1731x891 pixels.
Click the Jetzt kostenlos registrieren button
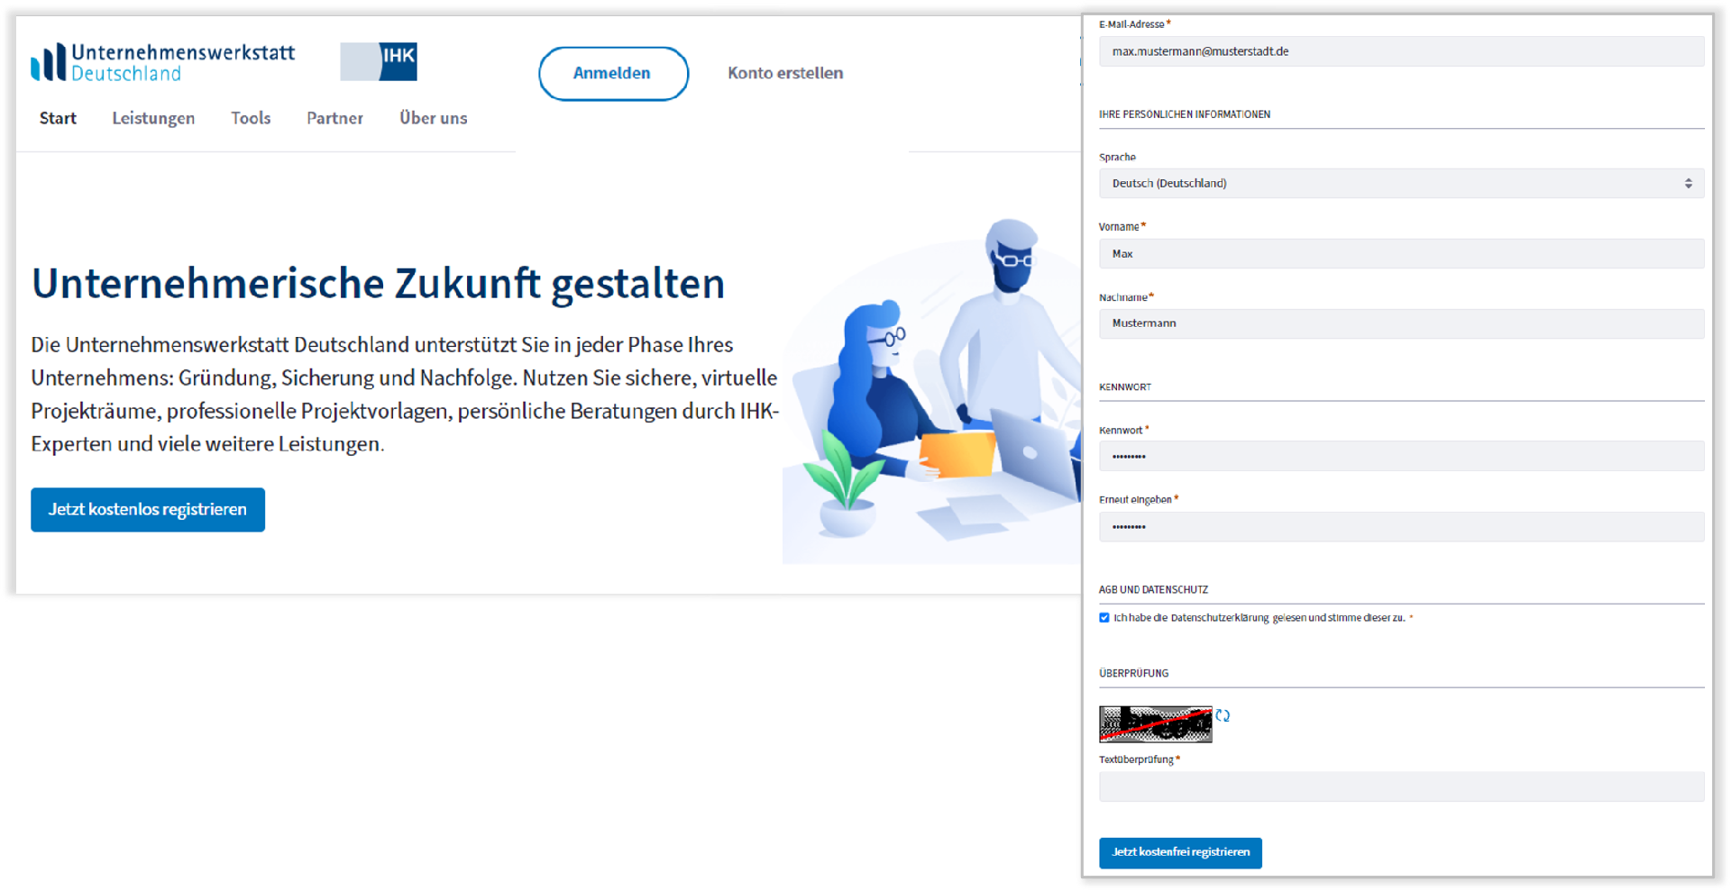coord(148,510)
